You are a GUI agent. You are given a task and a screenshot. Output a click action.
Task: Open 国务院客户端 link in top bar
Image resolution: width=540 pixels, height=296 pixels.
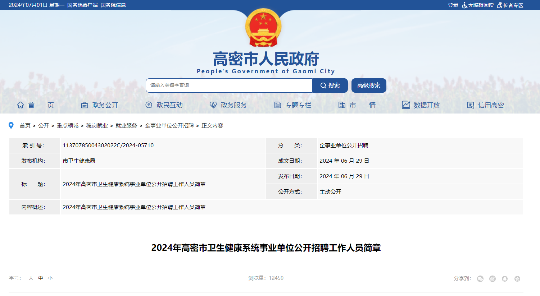coord(82,5)
